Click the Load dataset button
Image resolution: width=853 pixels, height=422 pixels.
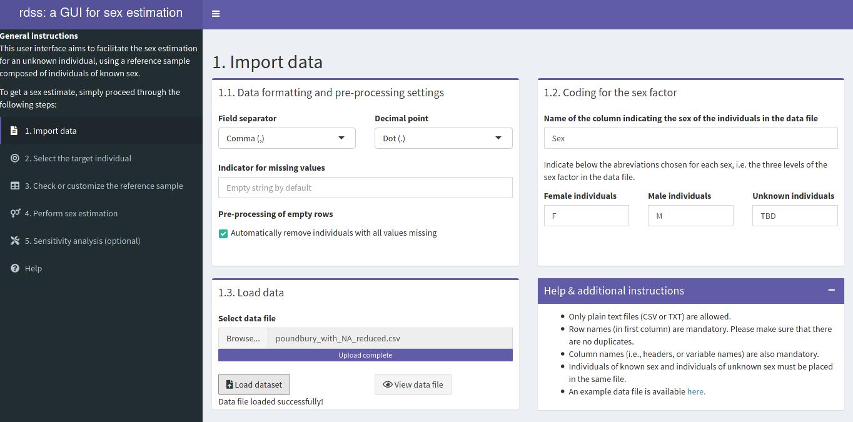(254, 384)
